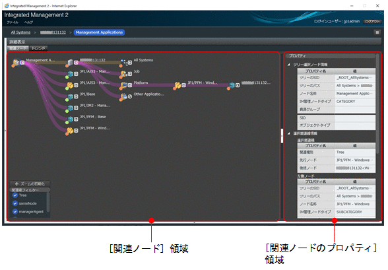
Task: Click the 先行ノード property row
Action: (x=337, y=160)
